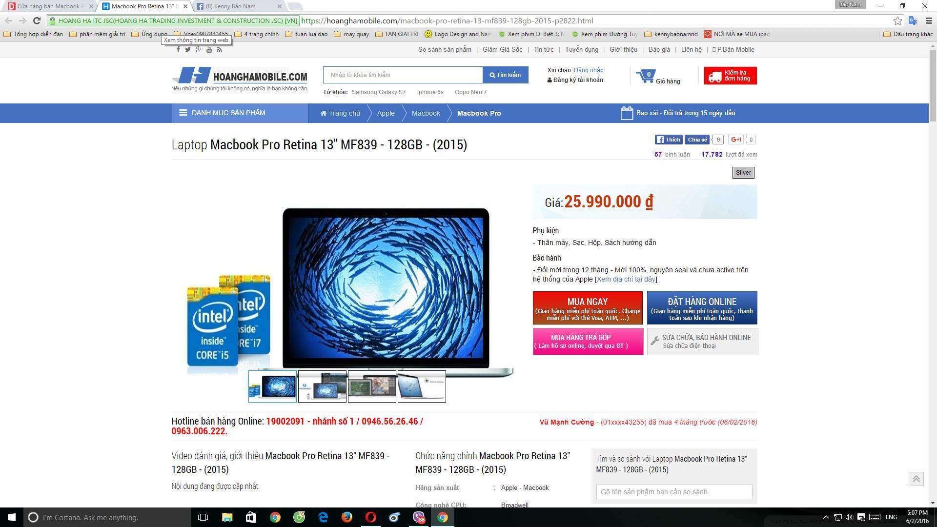Click MUA NGAY buy button
The width and height of the screenshot is (937, 527).
[588, 308]
